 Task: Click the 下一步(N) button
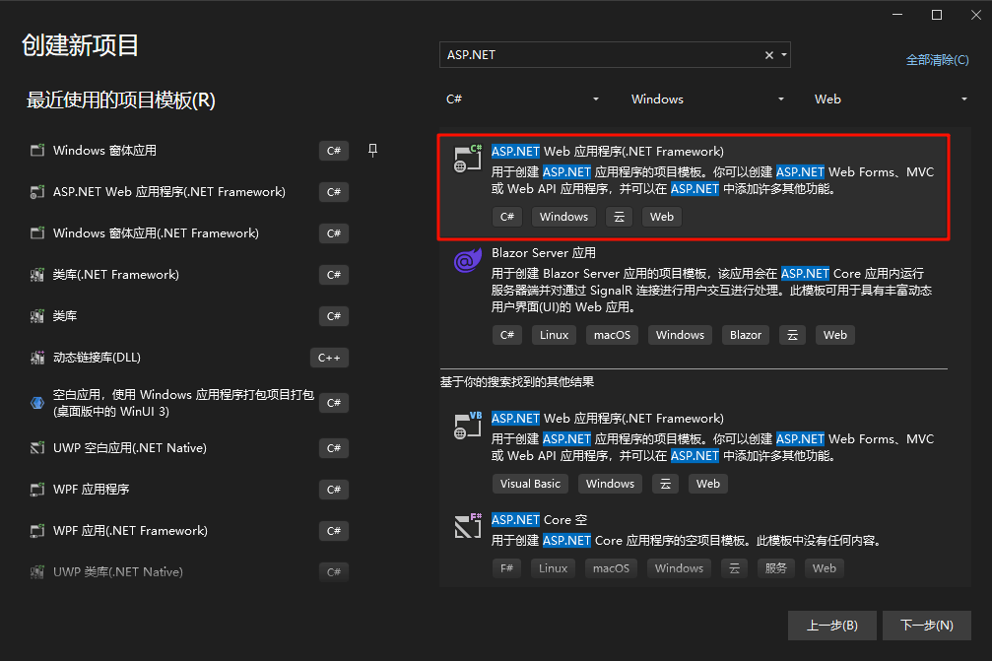pyautogui.click(x=926, y=625)
